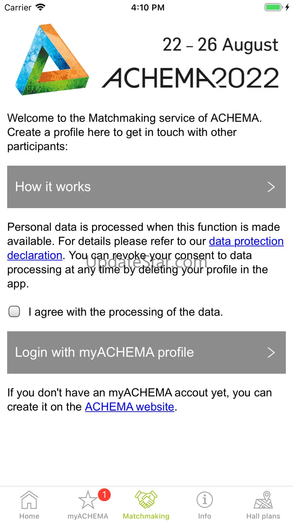This screenshot has width=293, height=521.
Task: Check the data processing agreement checkbox
Action: [14, 312]
